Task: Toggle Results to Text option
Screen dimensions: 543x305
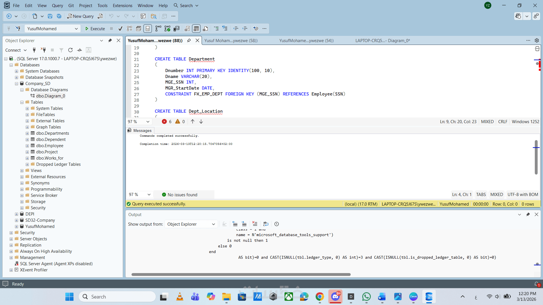Action: 187,29
